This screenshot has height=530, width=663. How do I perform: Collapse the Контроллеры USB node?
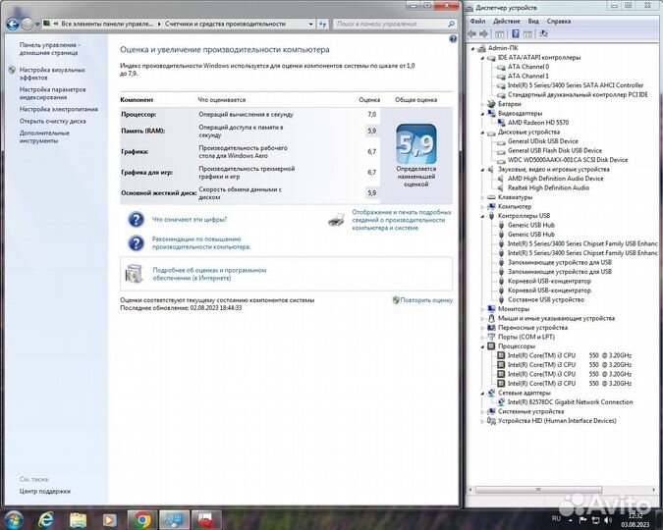482,216
